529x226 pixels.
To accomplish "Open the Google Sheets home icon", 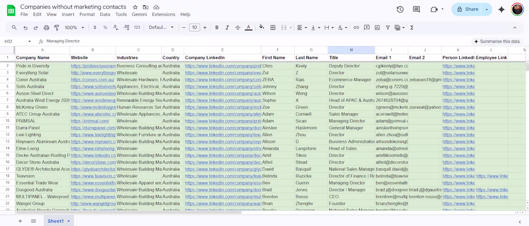I will click(x=11, y=11).
